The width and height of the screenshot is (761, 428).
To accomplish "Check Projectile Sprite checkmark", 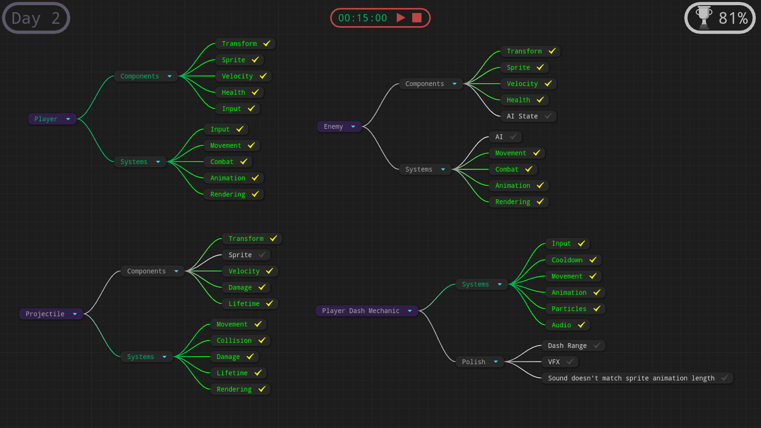I will [262, 254].
